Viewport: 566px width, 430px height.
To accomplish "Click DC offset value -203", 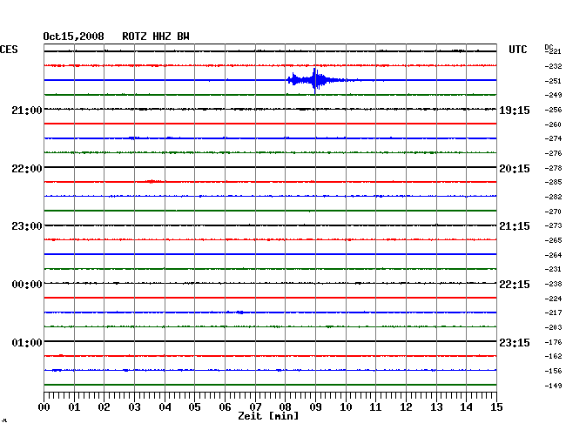I will [x=553, y=327].
